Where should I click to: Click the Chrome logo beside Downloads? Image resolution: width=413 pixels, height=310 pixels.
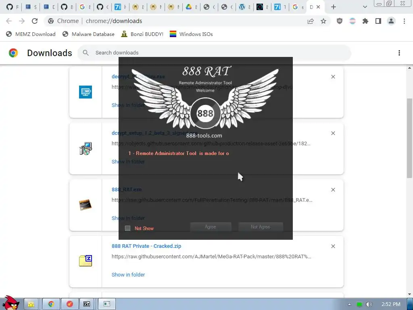(13, 53)
